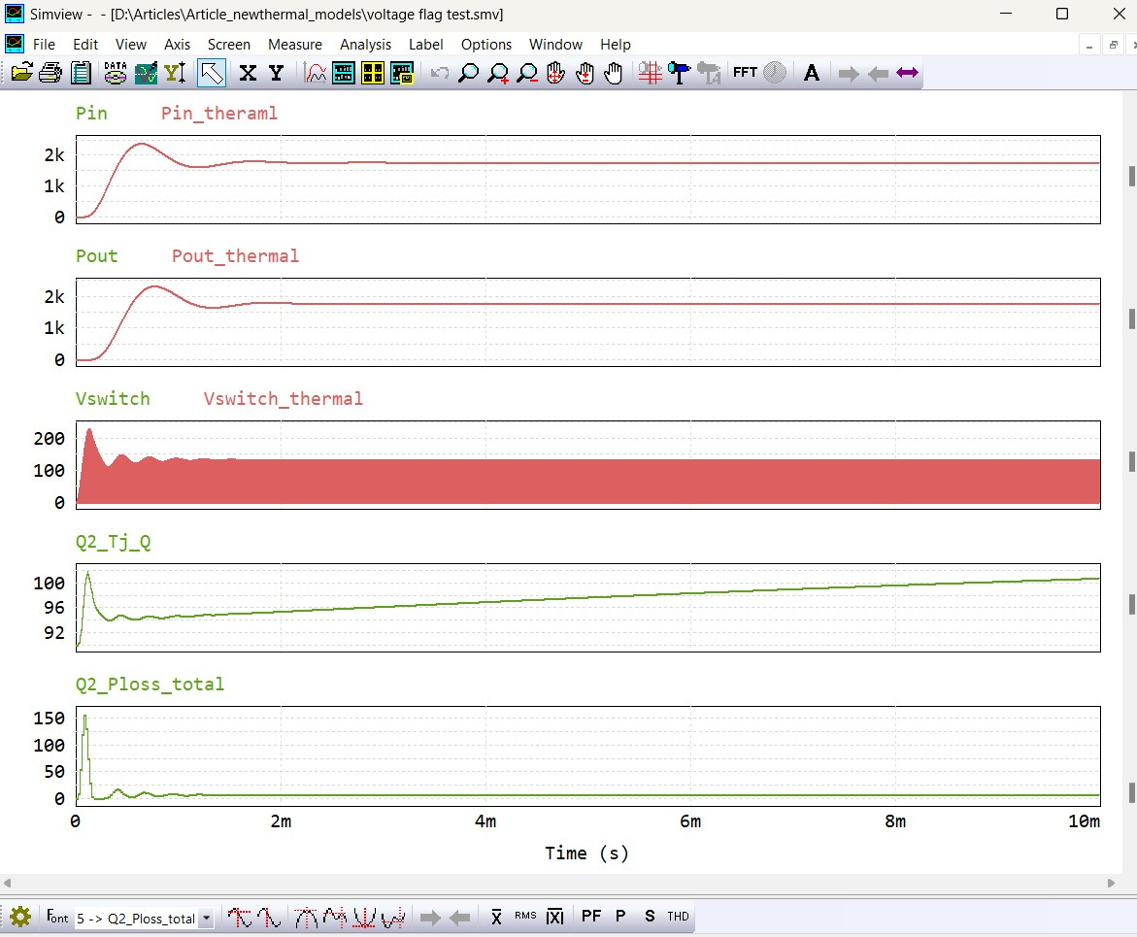Click the zoom in magnifier plus
1137x937 pixels.
click(x=498, y=73)
